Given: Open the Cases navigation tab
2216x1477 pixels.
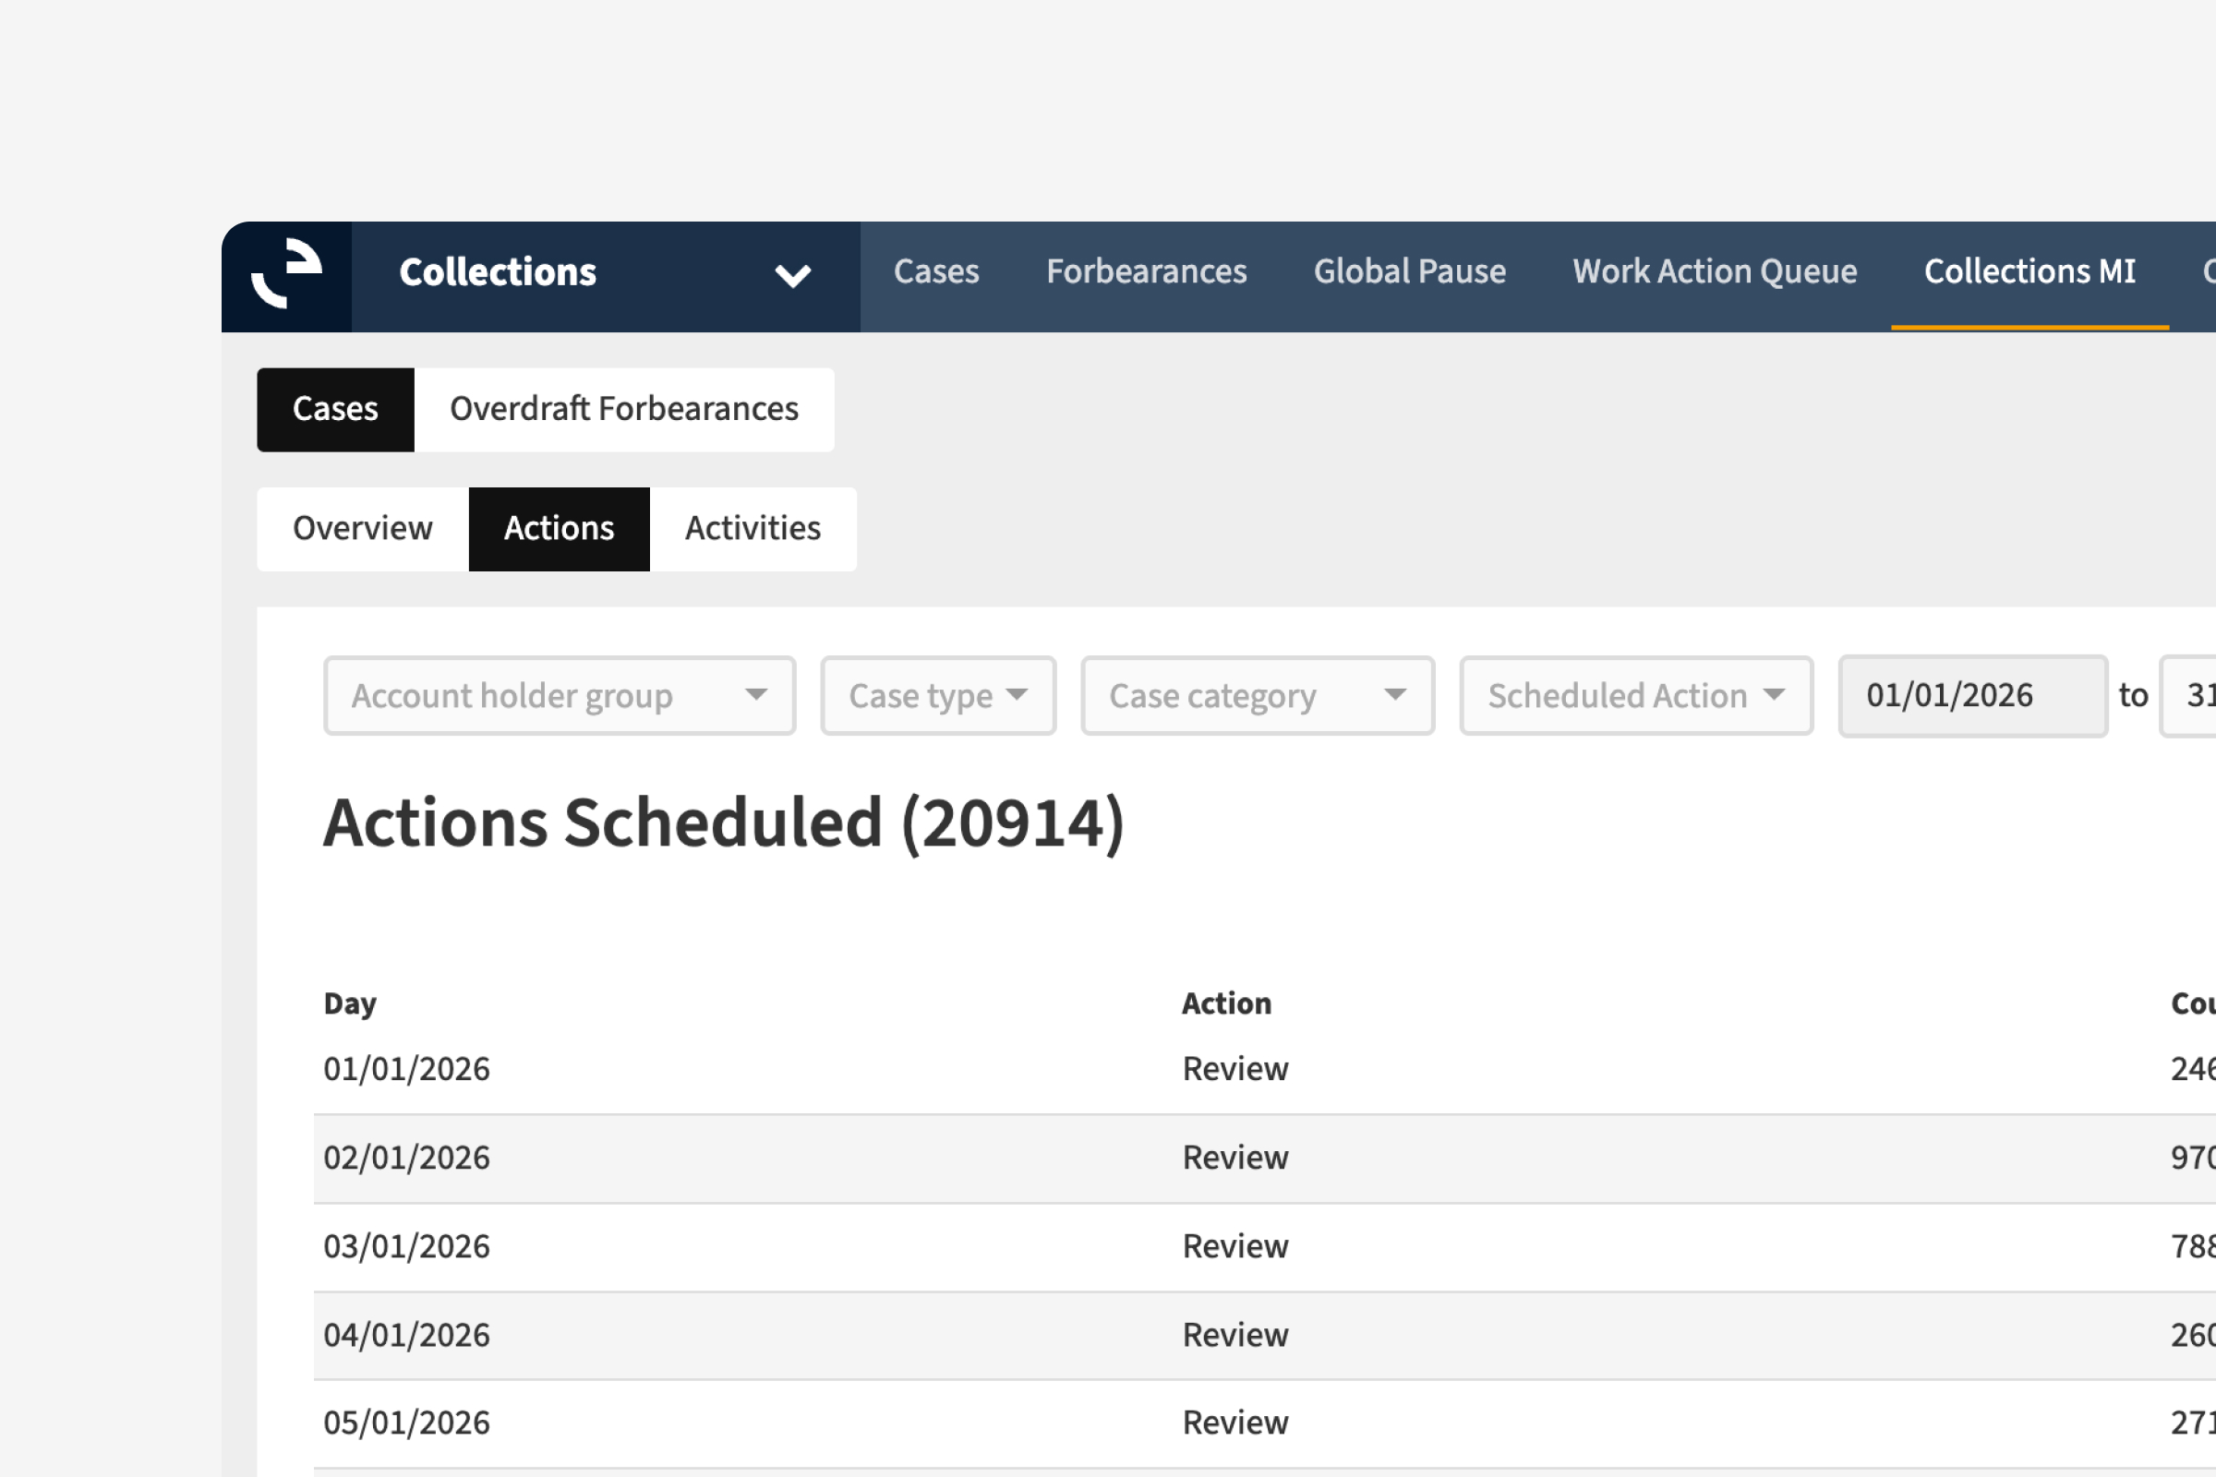Looking at the screenshot, I should (935, 272).
